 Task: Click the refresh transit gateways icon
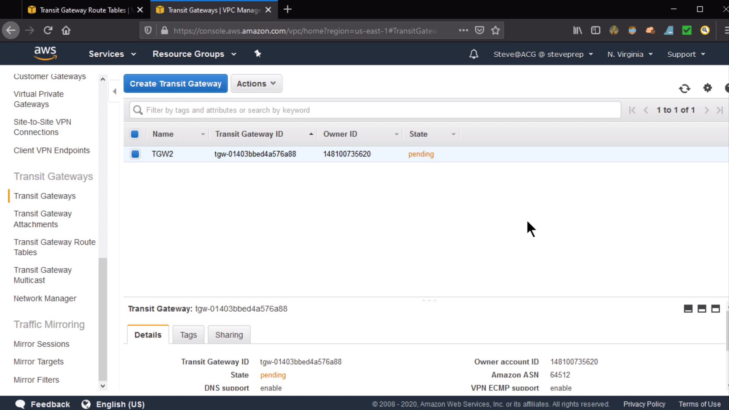point(684,88)
